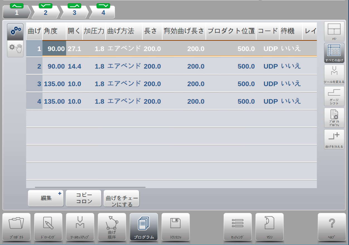The width and height of the screenshot is (349, 245).
Task: Click horizontal scrollbar below bend table
Action: tap(90, 187)
